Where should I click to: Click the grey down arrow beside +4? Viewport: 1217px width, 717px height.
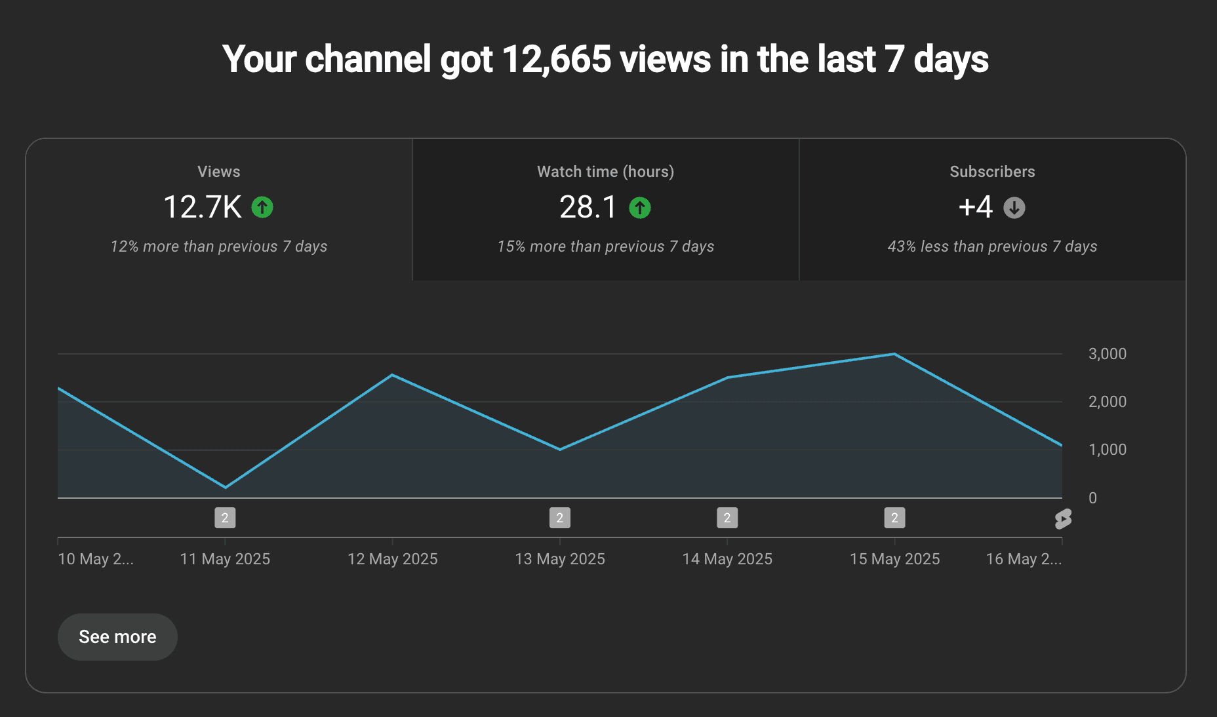coord(1014,208)
